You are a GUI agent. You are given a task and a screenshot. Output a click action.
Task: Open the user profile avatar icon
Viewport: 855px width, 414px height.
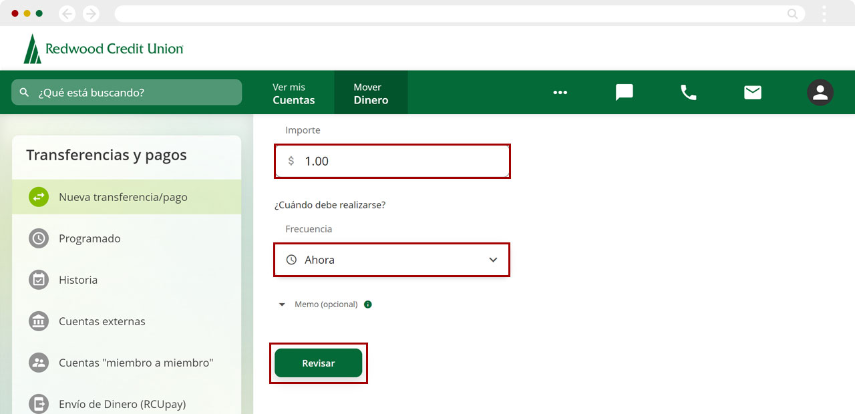click(x=820, y=92)
